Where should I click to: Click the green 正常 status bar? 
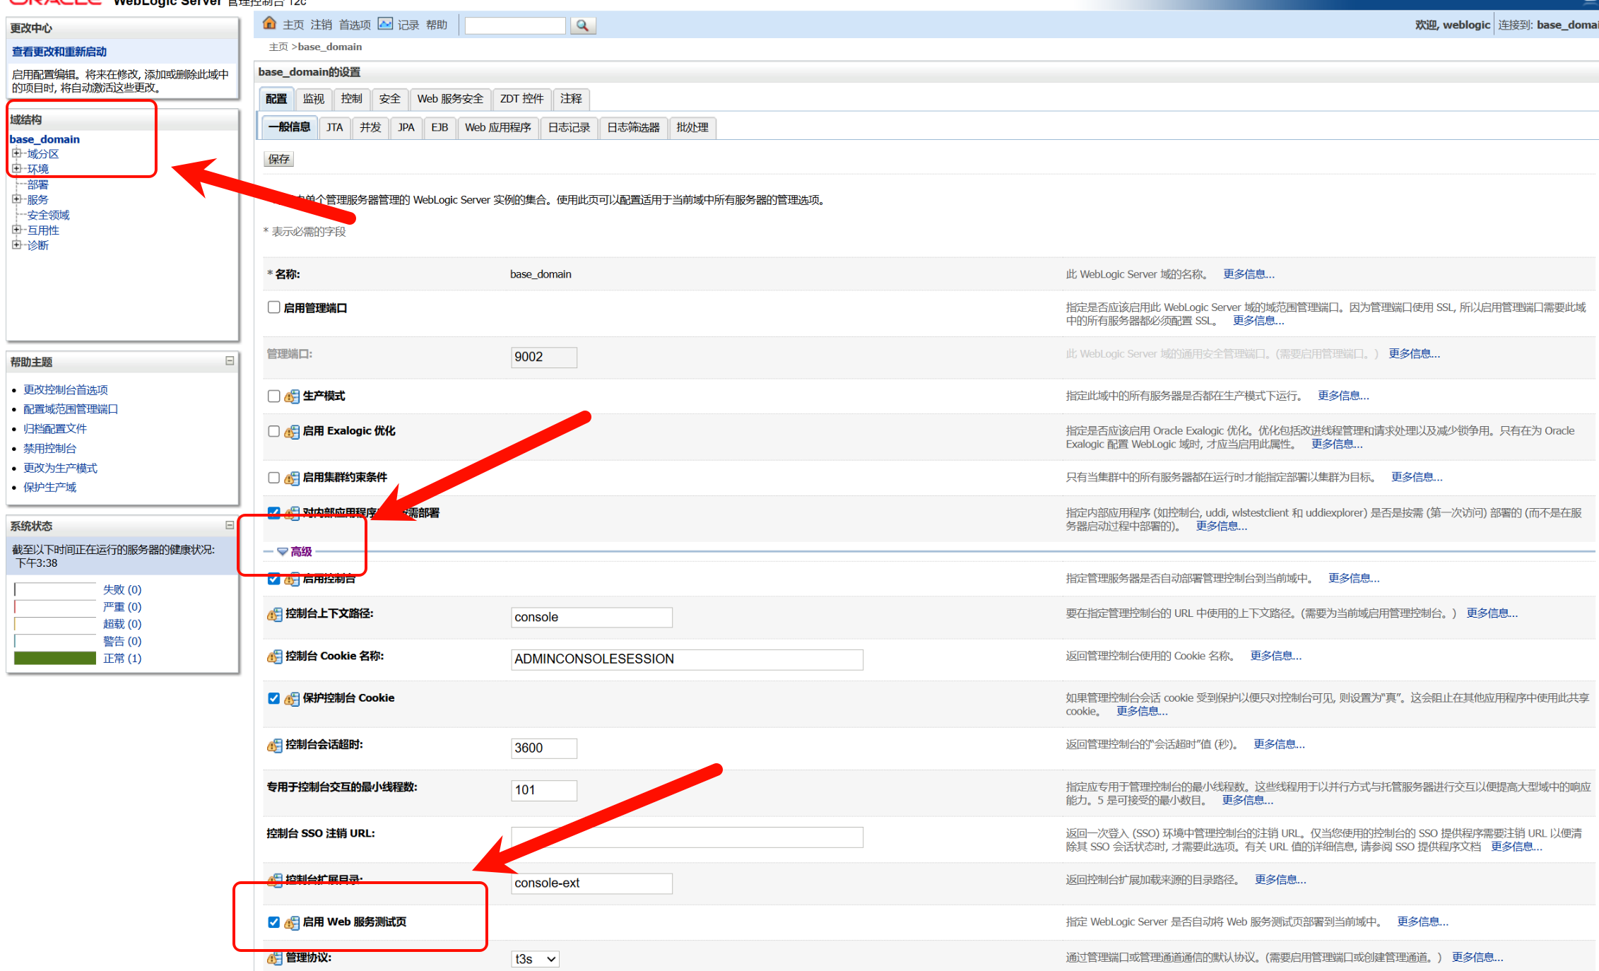coord(55,658)
